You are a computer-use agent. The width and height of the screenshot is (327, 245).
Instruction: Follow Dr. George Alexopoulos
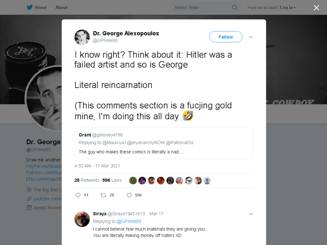pos(226,37)
